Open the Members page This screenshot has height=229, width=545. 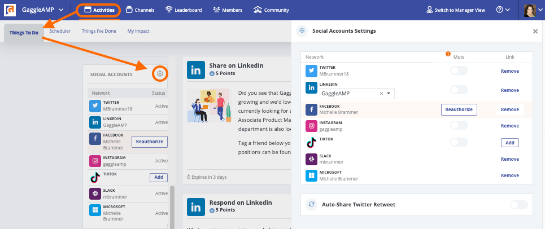coord(228,10)
